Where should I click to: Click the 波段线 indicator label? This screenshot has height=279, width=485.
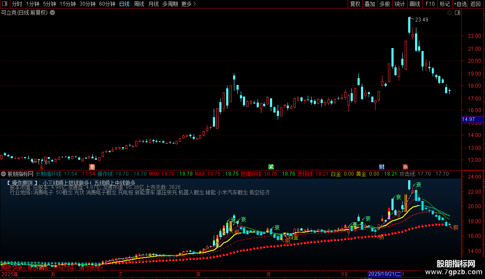point(306,174)
